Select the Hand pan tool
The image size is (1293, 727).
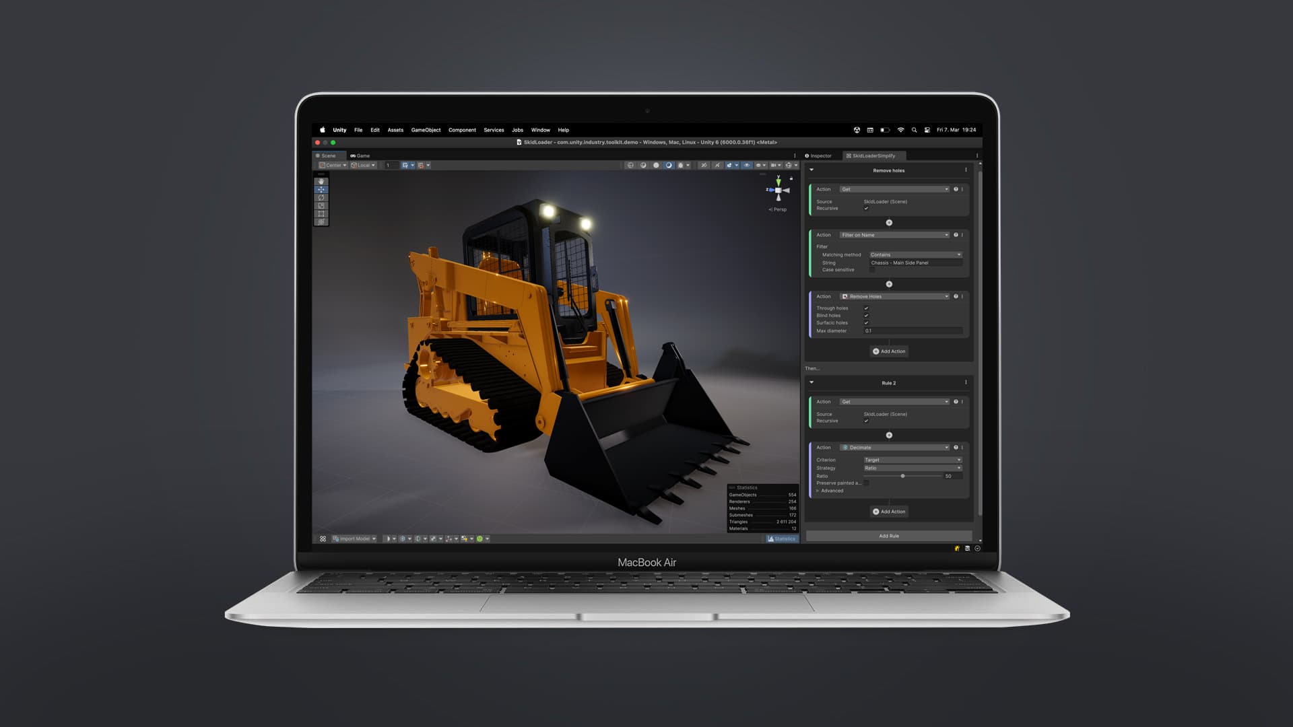321,182
